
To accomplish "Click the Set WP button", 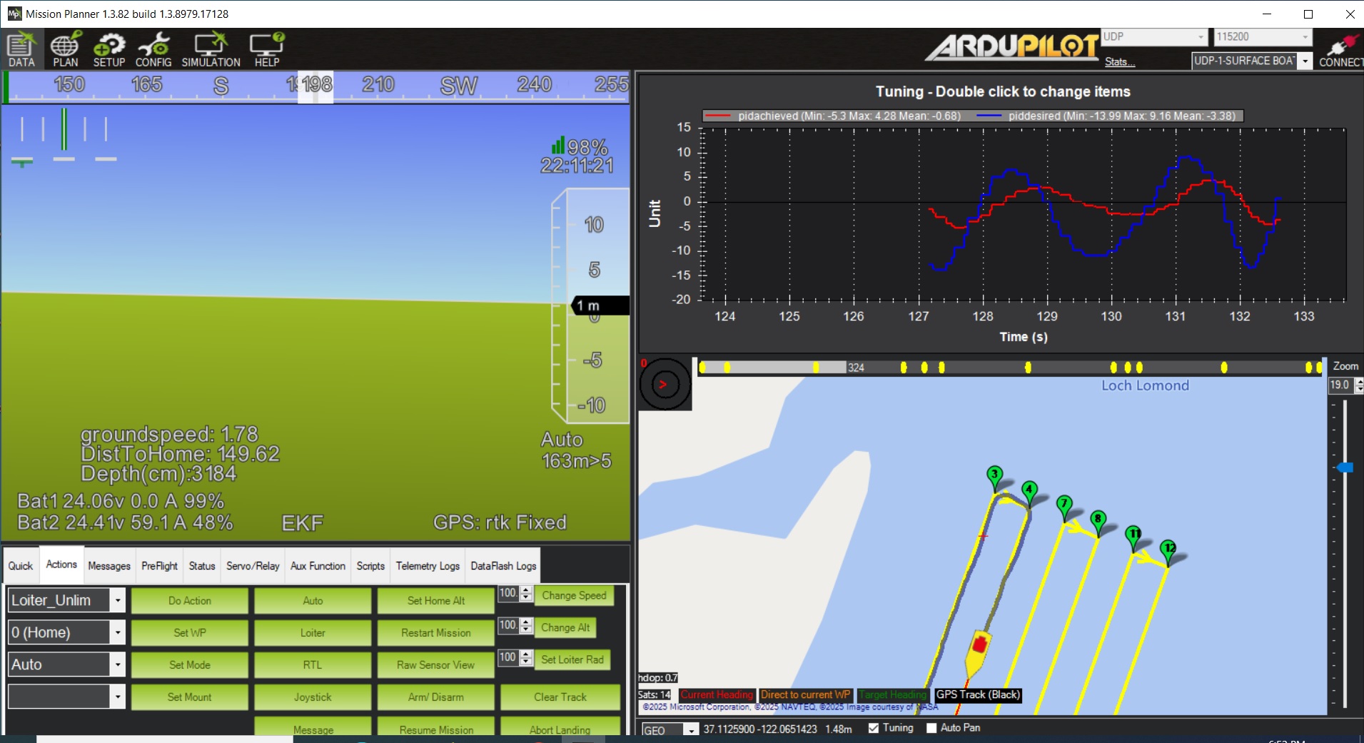I will (190, 633).
